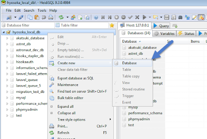Expand the akatsuki_database tree node
This screenshot has height=139, width=207.
click(7, 38)
